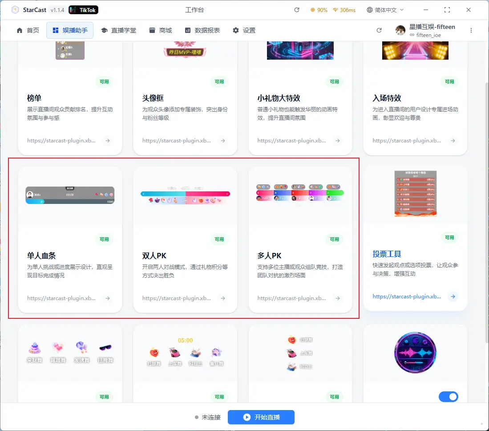Screen dimensions: 489x431
Task: Open the 数据报表 tab
Action: pos(202,30)
